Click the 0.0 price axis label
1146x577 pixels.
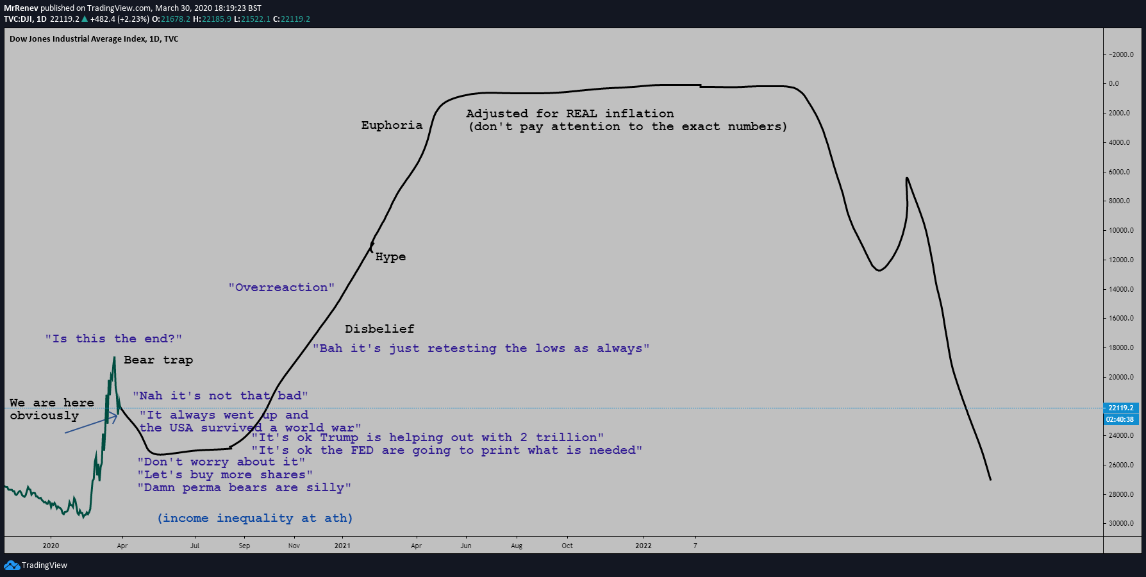(1114, 83)
